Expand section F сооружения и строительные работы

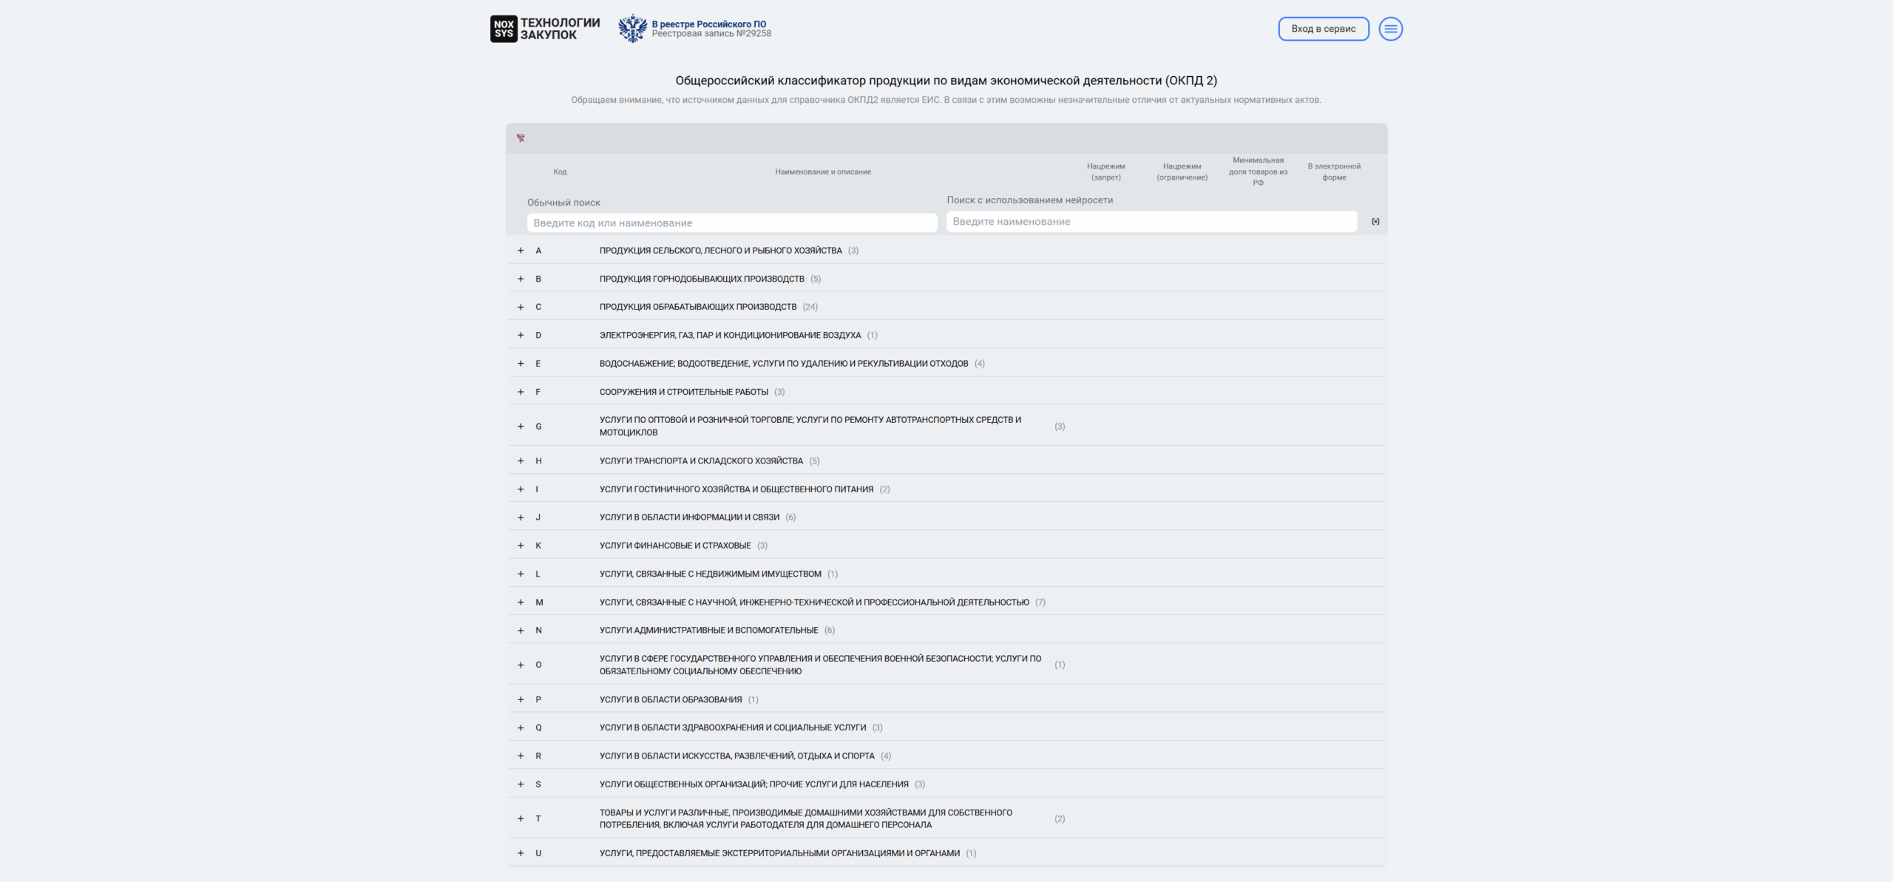pos(521,392)
